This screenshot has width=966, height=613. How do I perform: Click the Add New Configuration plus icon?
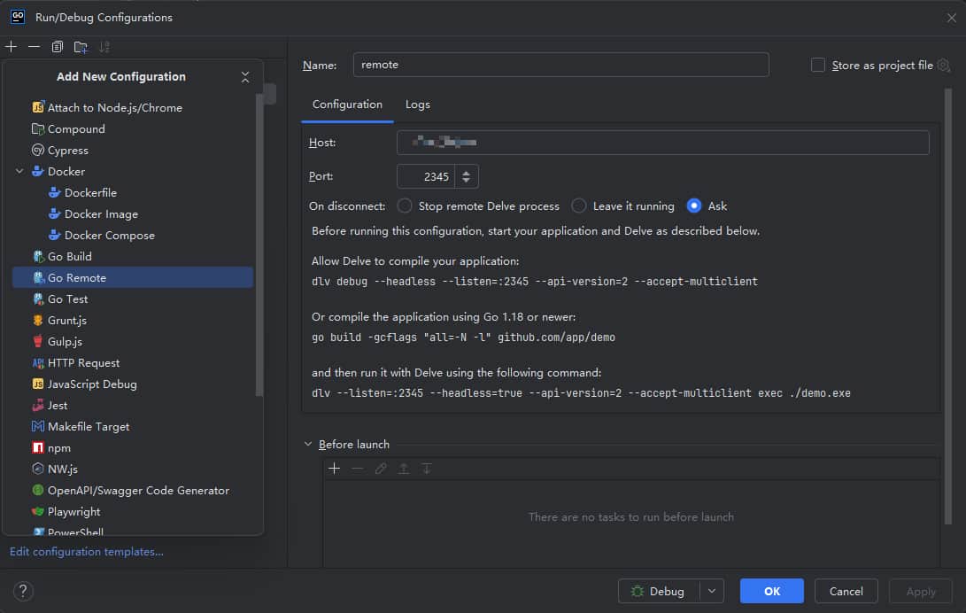tap(12, 47)
